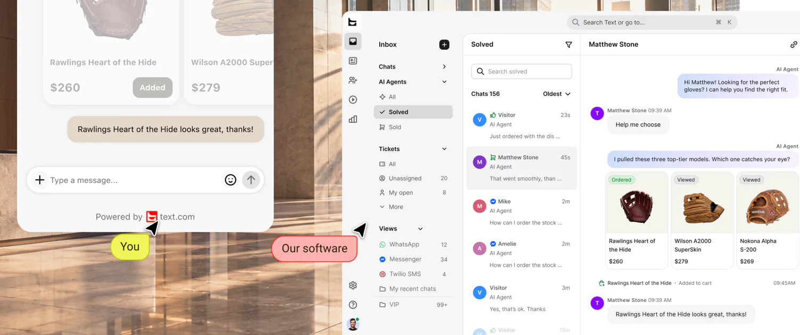Open the team people icon in sidebar
Screen dimensions: 800x335
coord(353,80)
